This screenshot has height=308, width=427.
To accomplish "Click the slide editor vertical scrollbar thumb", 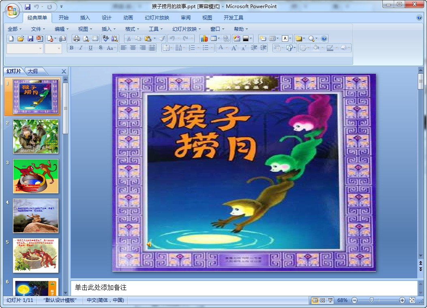I will (421, 81).
